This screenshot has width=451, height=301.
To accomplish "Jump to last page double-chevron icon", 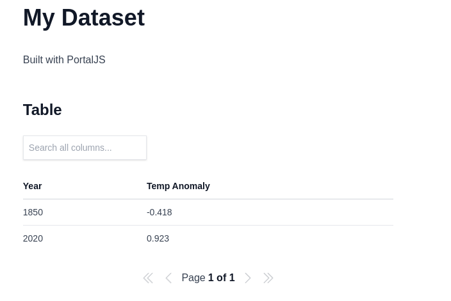I will tap(268, 278).
